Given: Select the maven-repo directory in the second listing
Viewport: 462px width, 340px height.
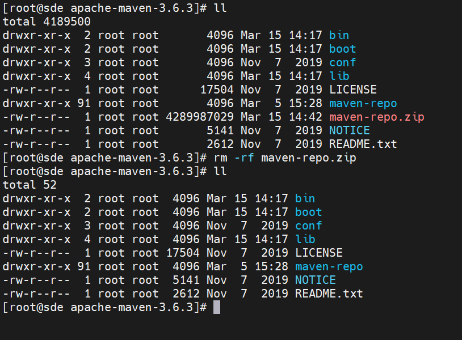Looking at the screenshot, I should [x=329, y=266].
